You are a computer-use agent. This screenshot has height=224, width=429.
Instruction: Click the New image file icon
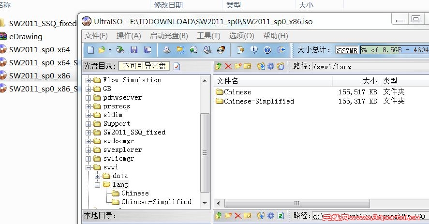coord(90,50)
